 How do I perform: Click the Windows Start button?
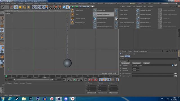[3, 99]
